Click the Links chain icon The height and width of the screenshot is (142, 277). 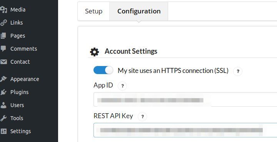tap(3, 23)
